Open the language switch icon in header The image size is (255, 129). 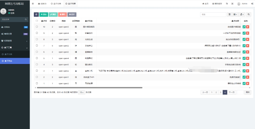pyautogui.click(x=227, y=4)
